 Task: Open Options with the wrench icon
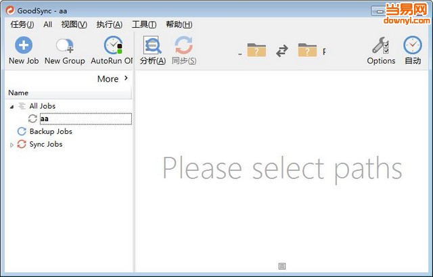pos(380,46)
